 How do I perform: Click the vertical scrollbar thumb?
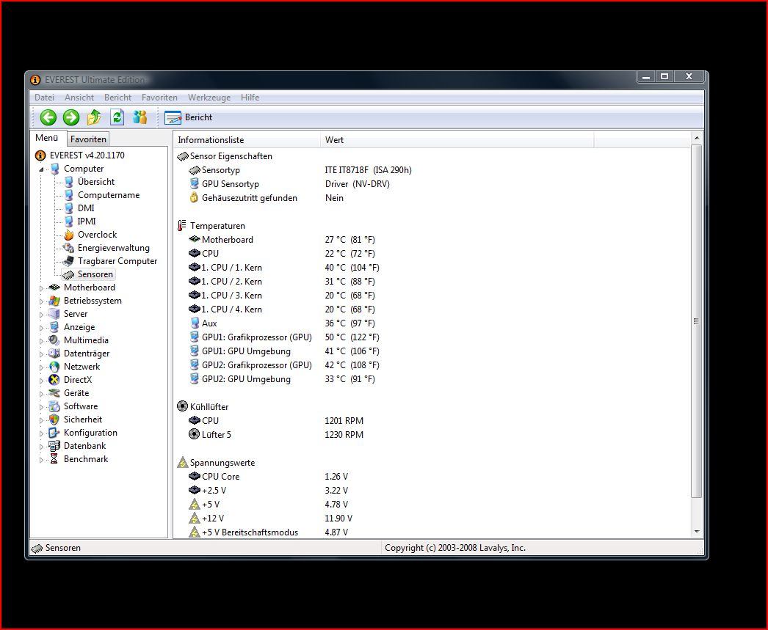(x=697, y=321)
